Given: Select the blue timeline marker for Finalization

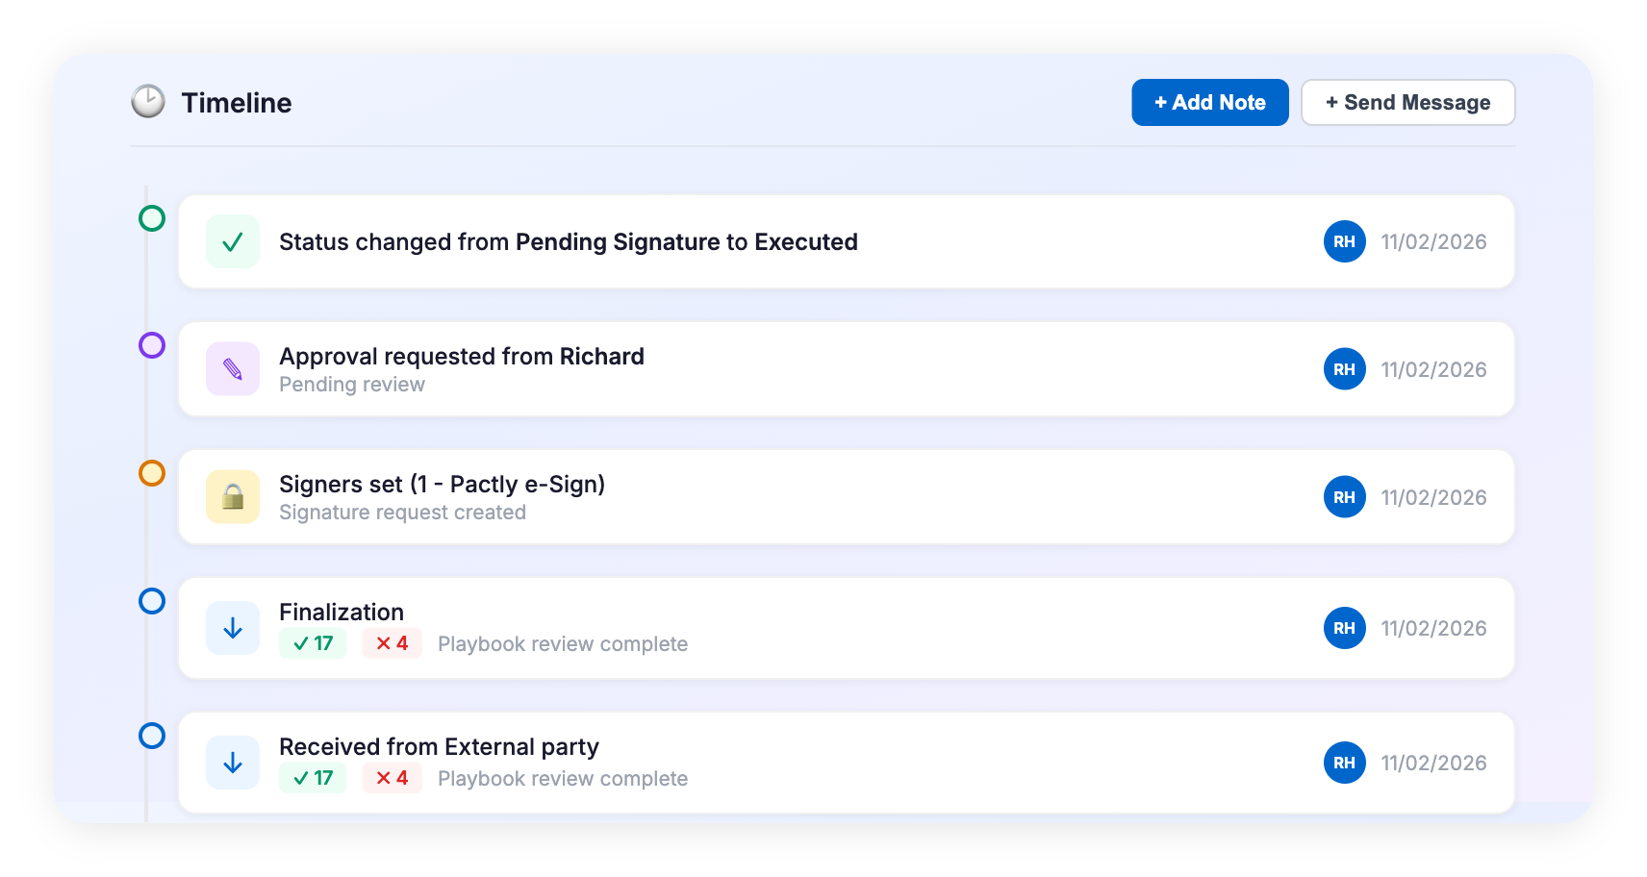Looking at the screenshot, I should (152, 601).
